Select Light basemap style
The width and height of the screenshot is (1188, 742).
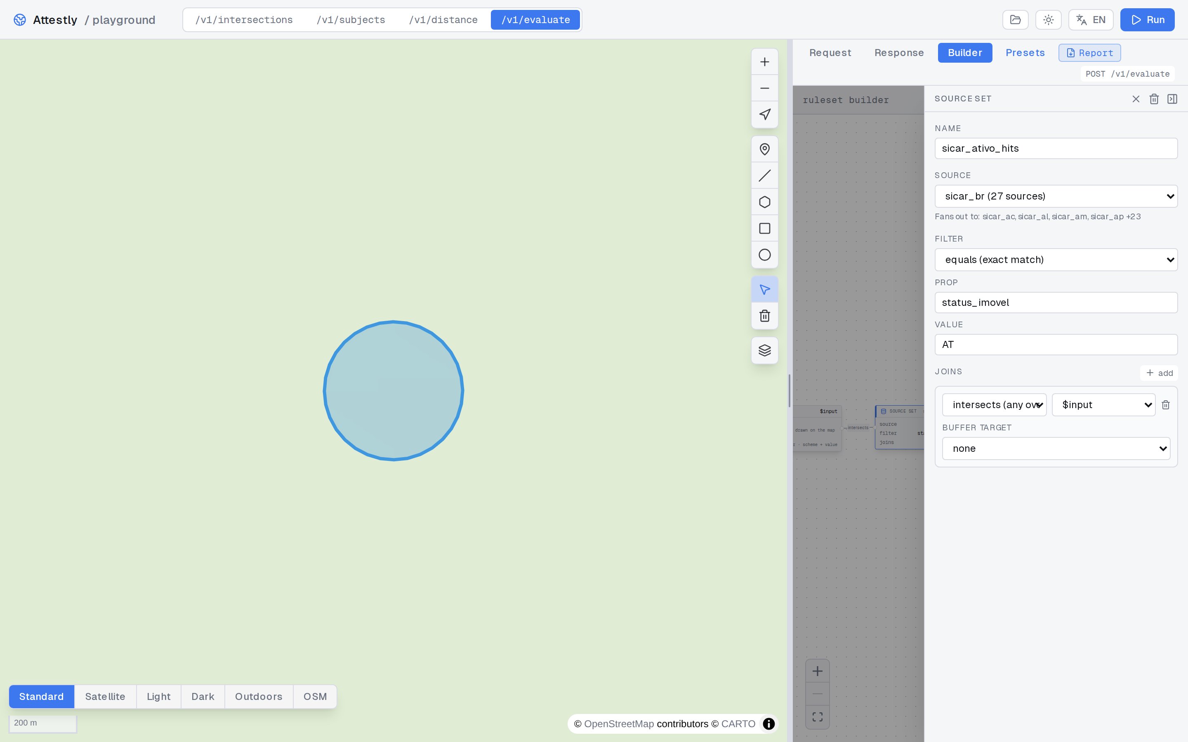pyautogui.click(x=158, y=697)
